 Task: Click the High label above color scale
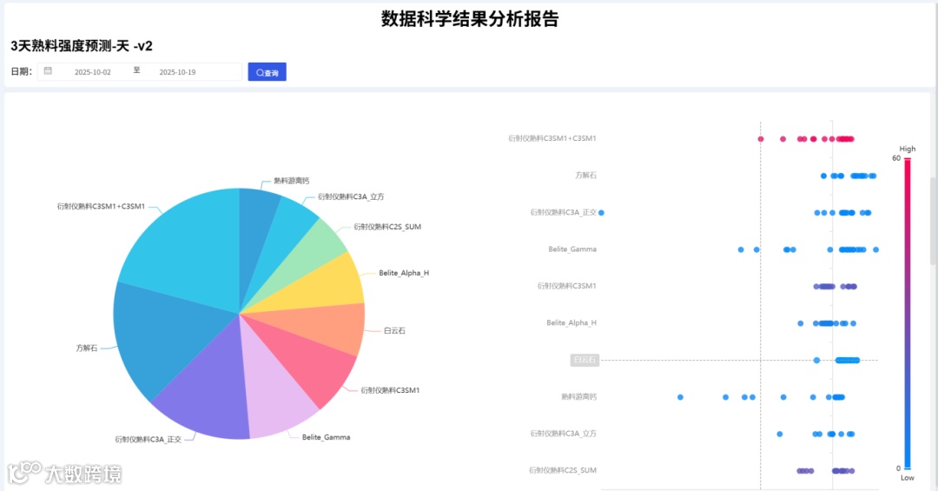(x=908, y=149)
